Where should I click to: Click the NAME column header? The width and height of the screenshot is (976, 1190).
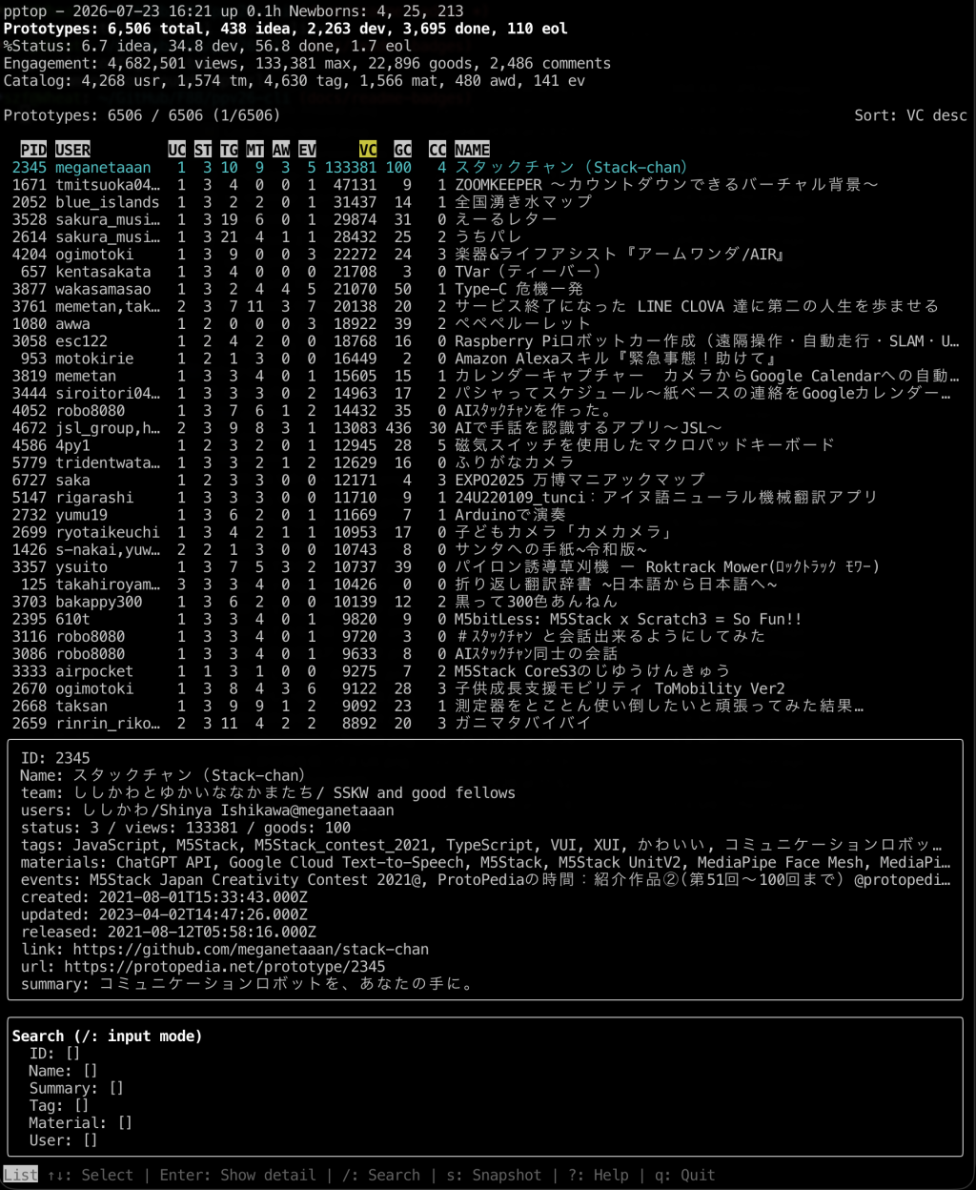pyautogui.click(x=472, y=150)
